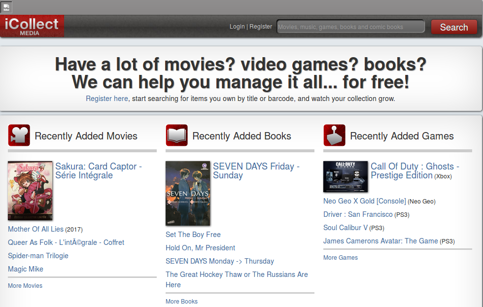The height and width of the screenshot is (307, 483).
Task: Click the Recently Added Games joystick icon
Action: (x=335, y=135)
